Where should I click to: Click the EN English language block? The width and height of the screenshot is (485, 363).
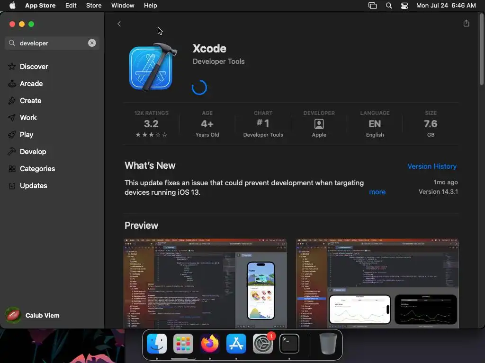pyautogui.click(x=375, y=124)
